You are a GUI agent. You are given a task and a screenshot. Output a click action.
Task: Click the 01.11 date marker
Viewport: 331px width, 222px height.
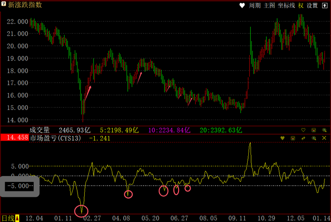[x=63, y=218]
